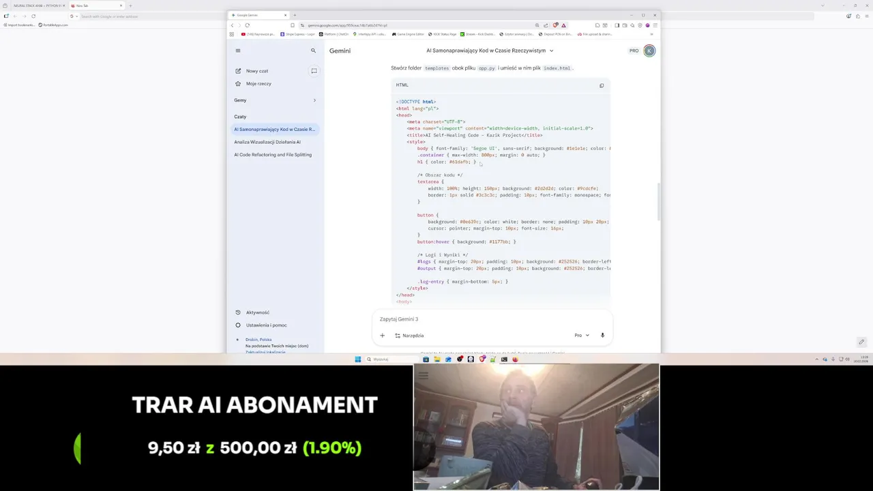Viewport: 873px width, 491px height.
Task: Open chat AI Code Refactoring and File Splitting
Action: tap(273, 155)
